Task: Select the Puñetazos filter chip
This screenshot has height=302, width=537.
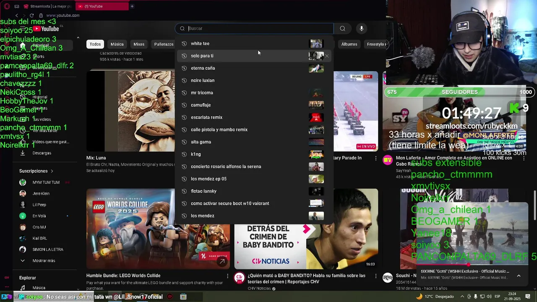Action: 163,44
